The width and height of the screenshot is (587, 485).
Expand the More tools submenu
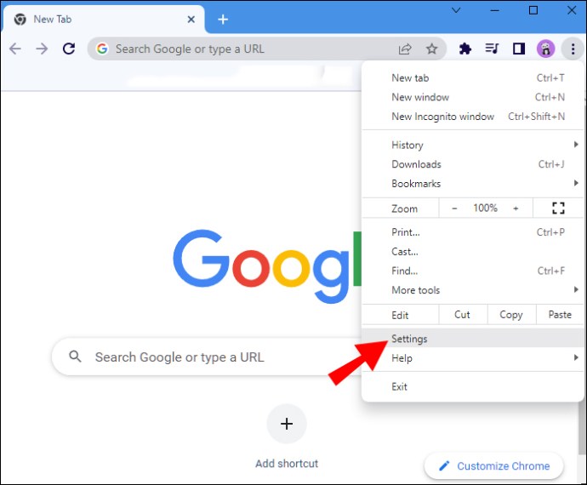pyautogui.click(x=472, y=290)
